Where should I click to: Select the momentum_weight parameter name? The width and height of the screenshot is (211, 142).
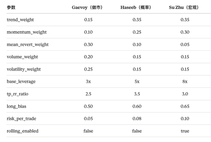coord(27,32)
